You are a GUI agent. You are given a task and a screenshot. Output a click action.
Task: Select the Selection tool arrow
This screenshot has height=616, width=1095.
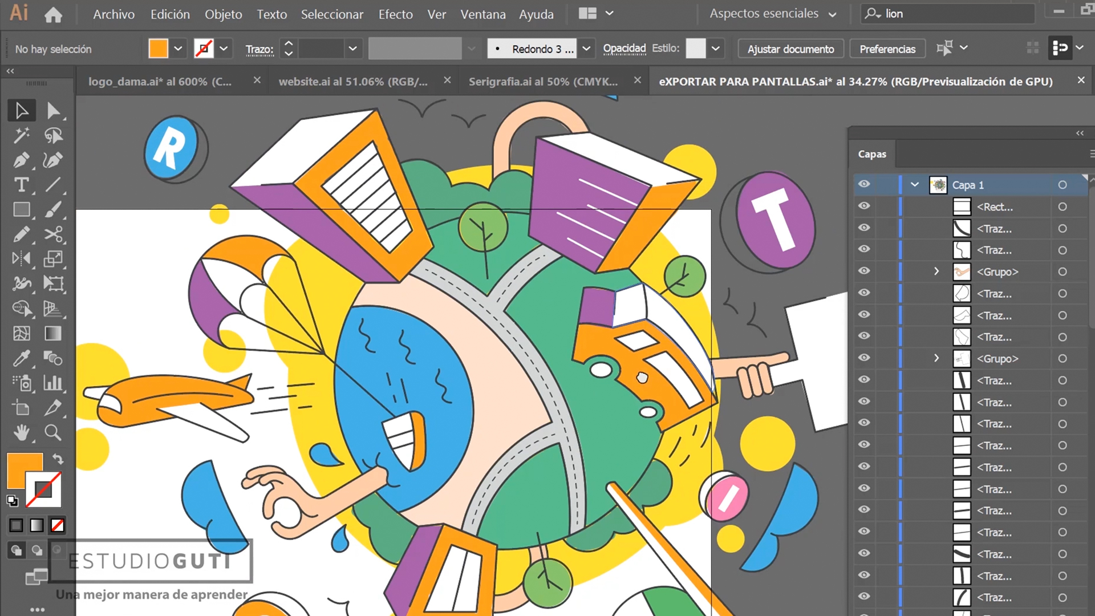pos(22,111)
